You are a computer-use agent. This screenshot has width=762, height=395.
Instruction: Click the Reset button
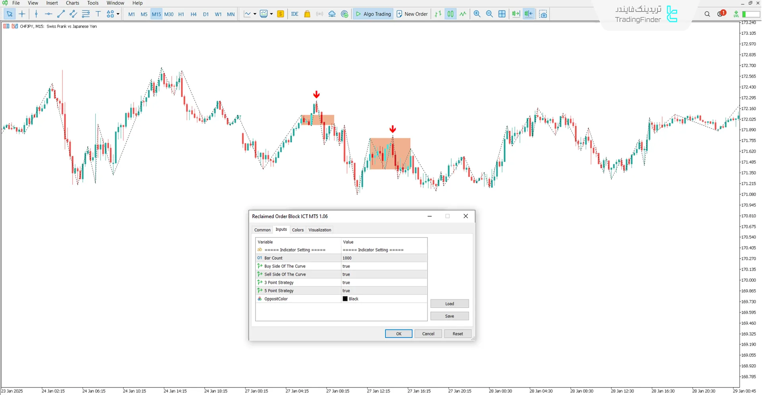click(x=458, y=334)
